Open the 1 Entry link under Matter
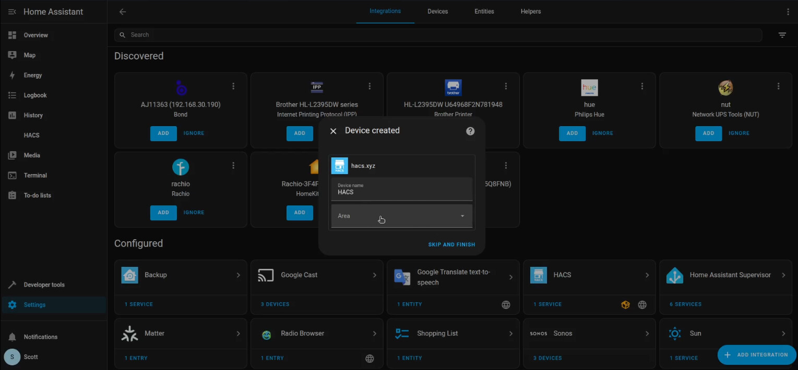The width and height of the screenshot is (798, 370). 136,359
